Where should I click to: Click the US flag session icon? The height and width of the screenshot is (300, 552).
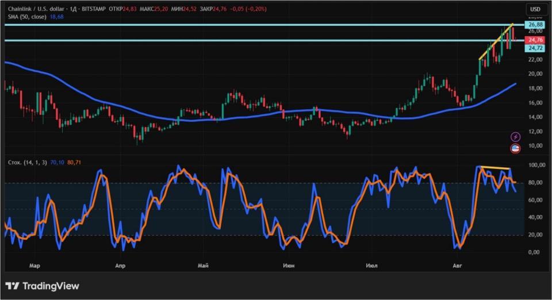pyautogui.click(x=516, y=149)
